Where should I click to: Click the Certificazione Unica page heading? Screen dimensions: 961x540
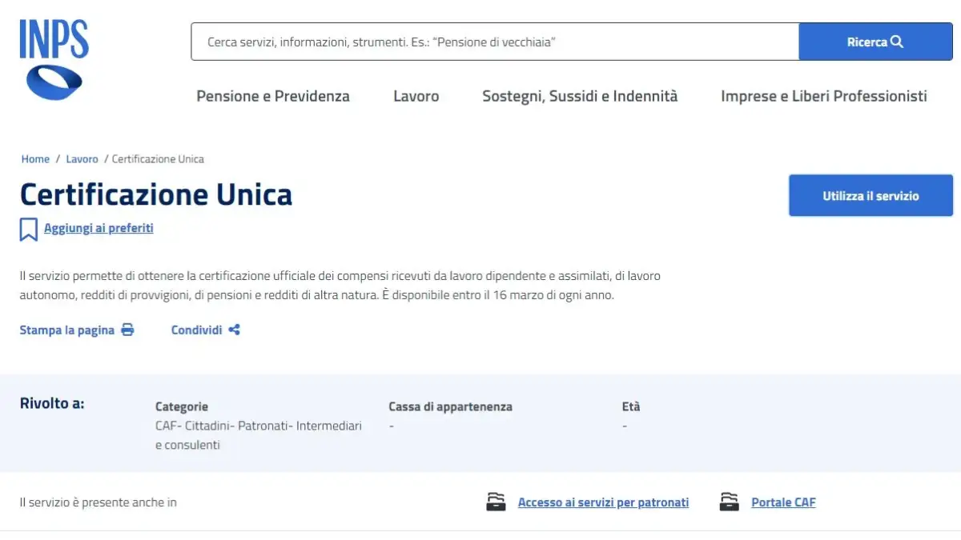[156, 194]
